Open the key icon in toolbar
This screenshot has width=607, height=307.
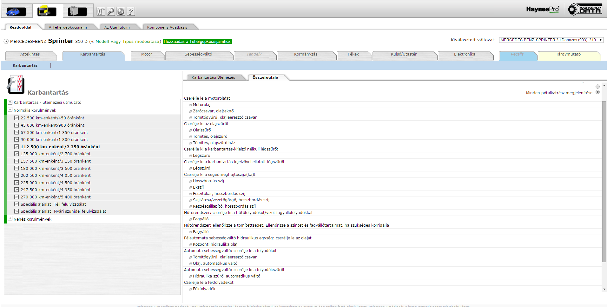111,11
